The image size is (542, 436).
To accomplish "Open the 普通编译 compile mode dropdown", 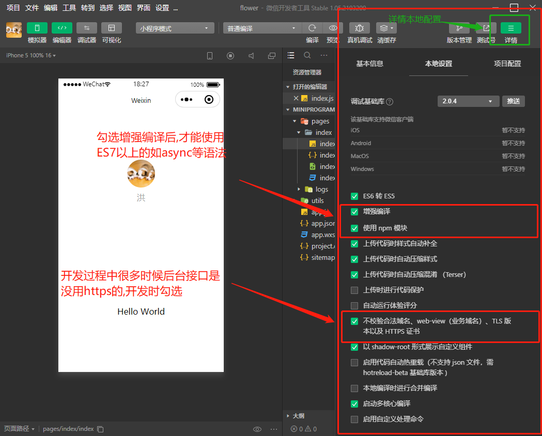I will pyautogui.click(x=262, y=28).
